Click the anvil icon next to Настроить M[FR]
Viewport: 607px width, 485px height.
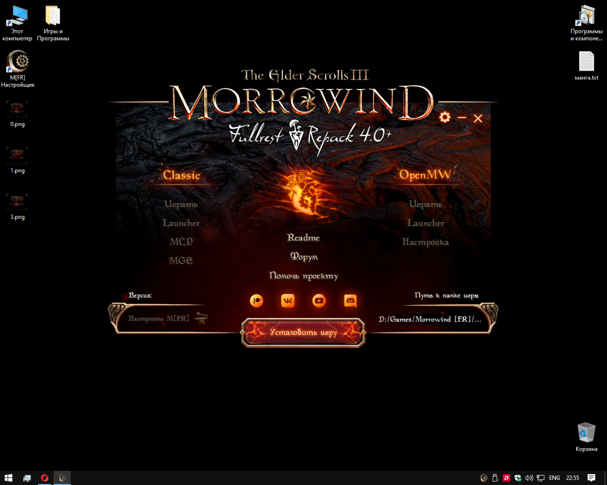click(x=201, y=319)
